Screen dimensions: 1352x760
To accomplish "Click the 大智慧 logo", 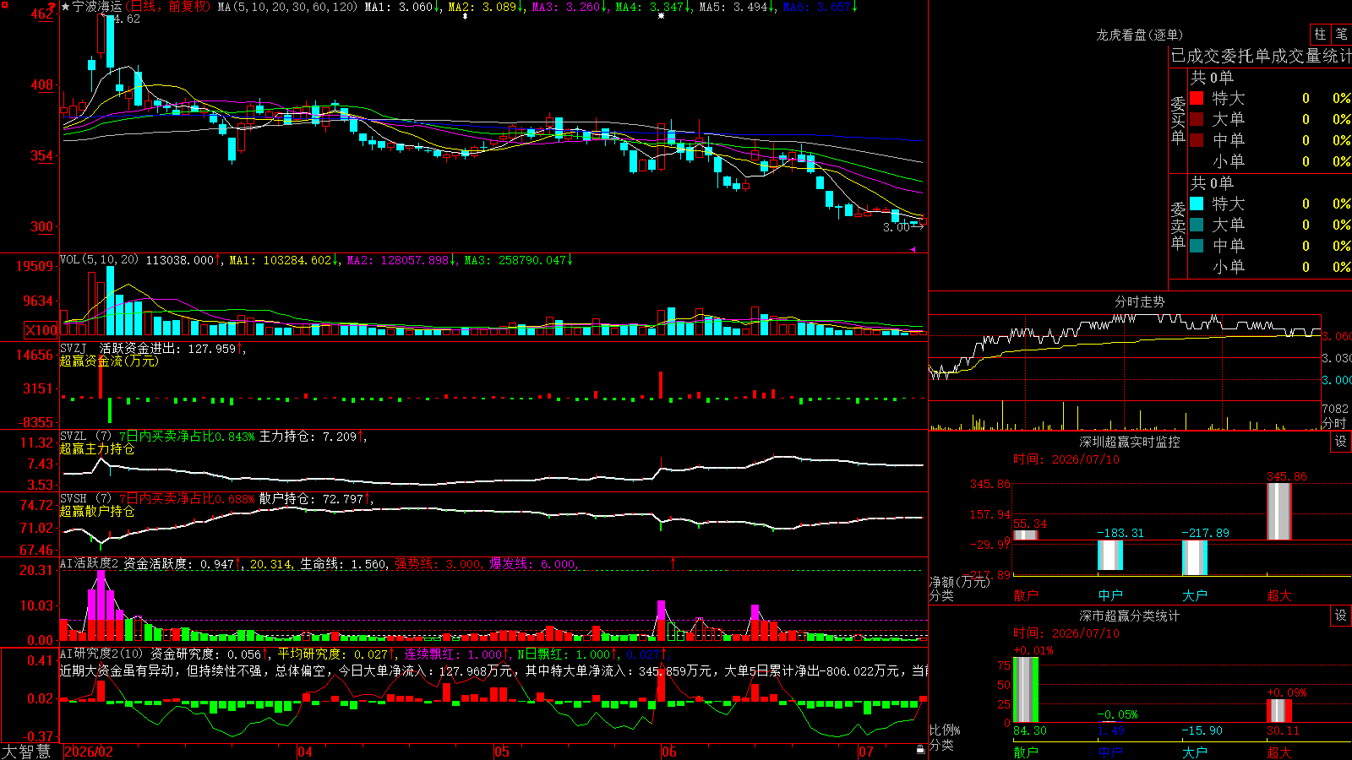I will tap(26, 752).
